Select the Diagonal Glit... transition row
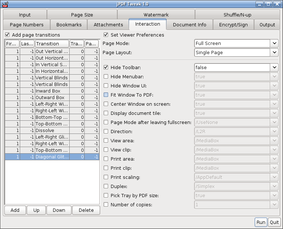The width and height of the screenshot is (283, 229). pos(52,157)
